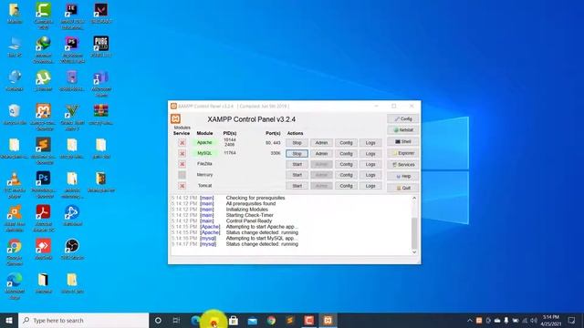
Task: Click the Apache module label
Action: tap(204, 143)
